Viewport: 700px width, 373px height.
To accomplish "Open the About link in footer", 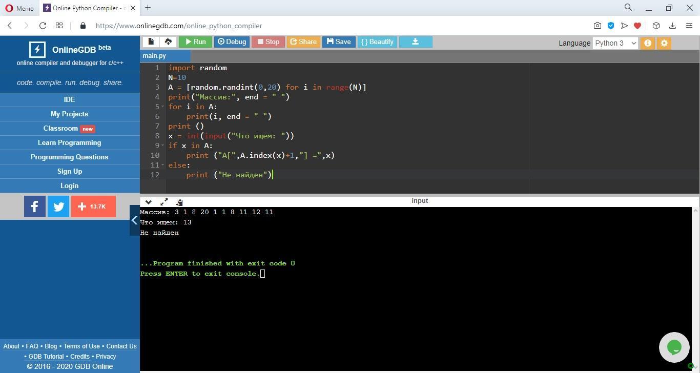I will (x=11, y=346).
